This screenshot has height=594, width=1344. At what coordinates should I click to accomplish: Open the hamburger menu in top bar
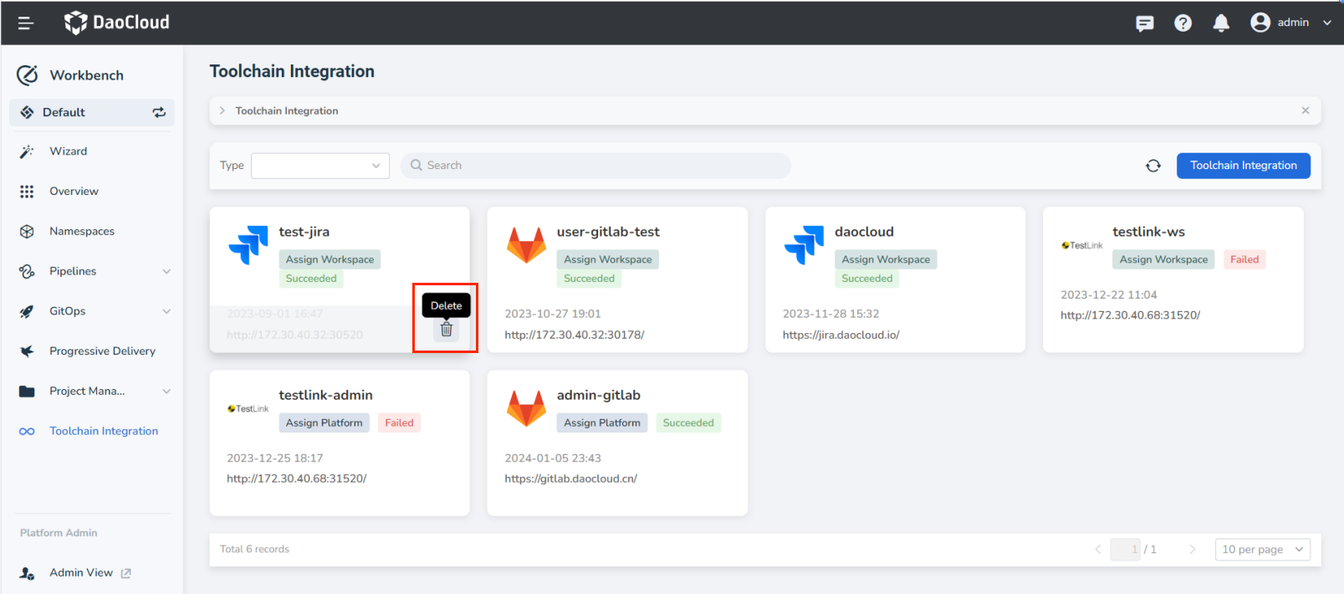tap(26, 23)
